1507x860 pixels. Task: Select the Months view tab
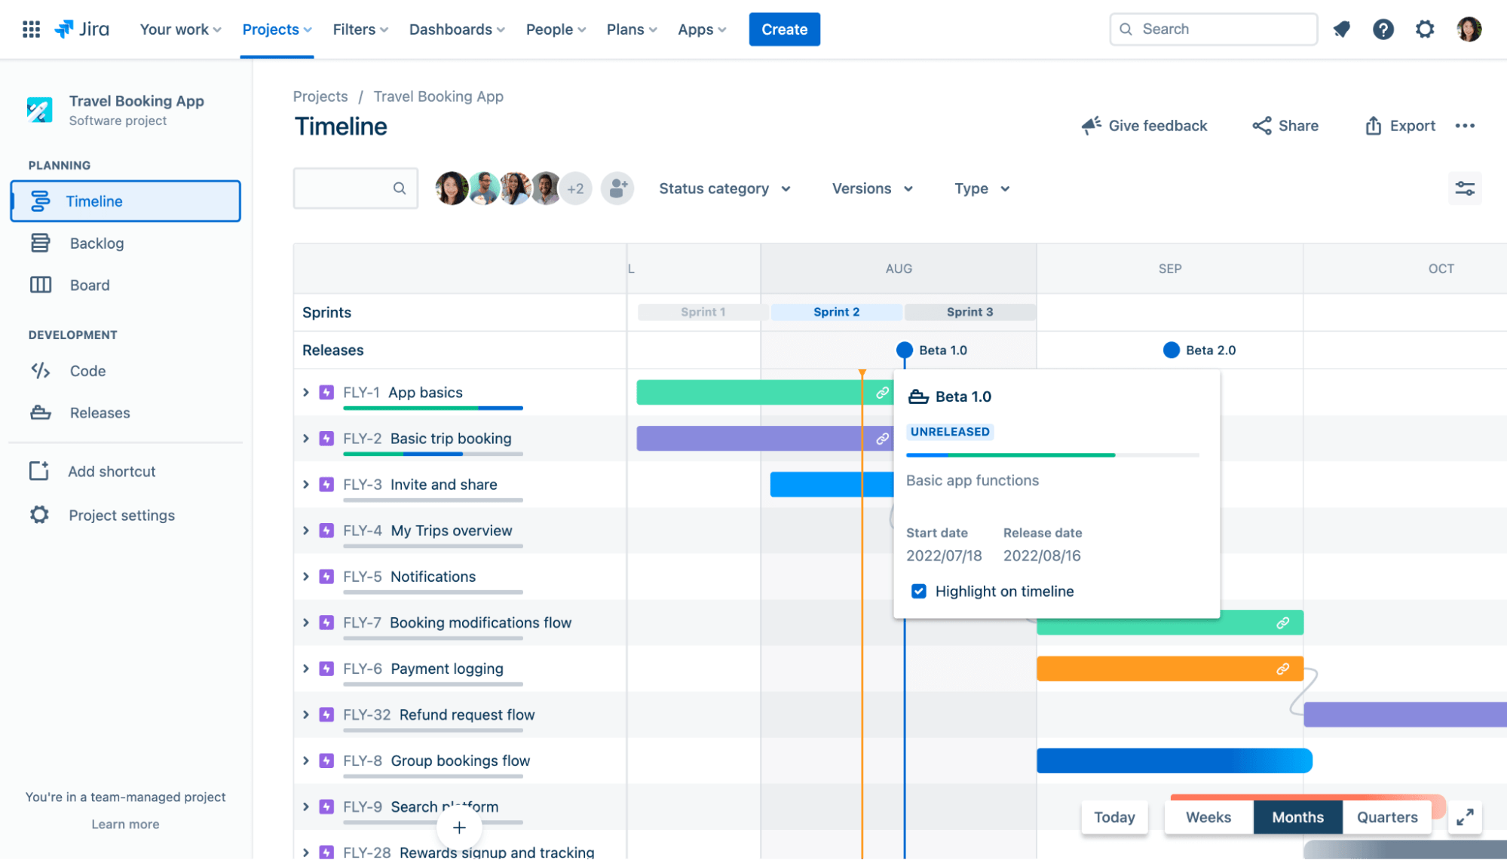coord(1297,816)
